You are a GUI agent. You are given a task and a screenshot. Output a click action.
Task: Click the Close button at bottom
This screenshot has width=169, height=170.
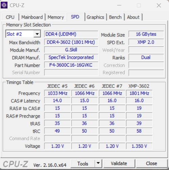pos(151,164)
